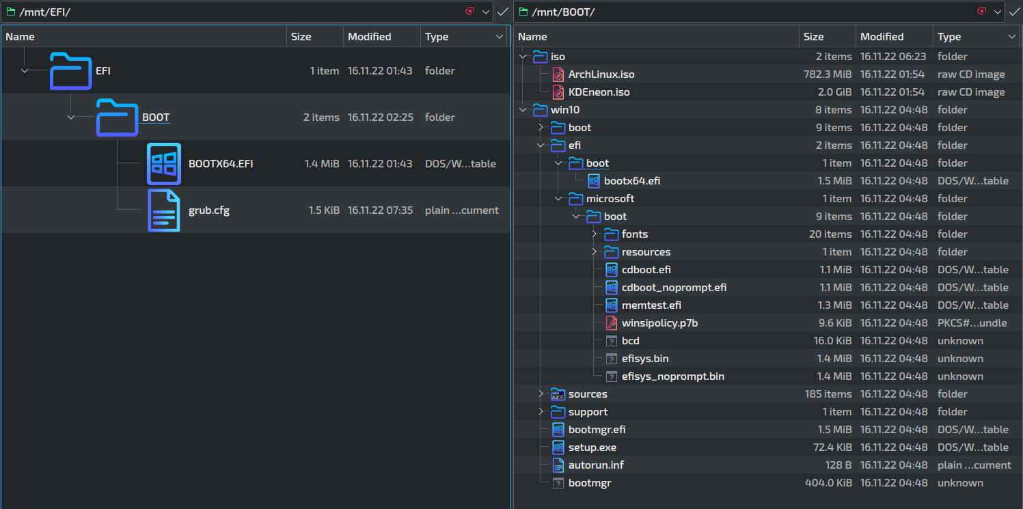The height and width of the screenshot is (509, 1023).
Task: Click the win10 folder icon
Action: point(541,110)
